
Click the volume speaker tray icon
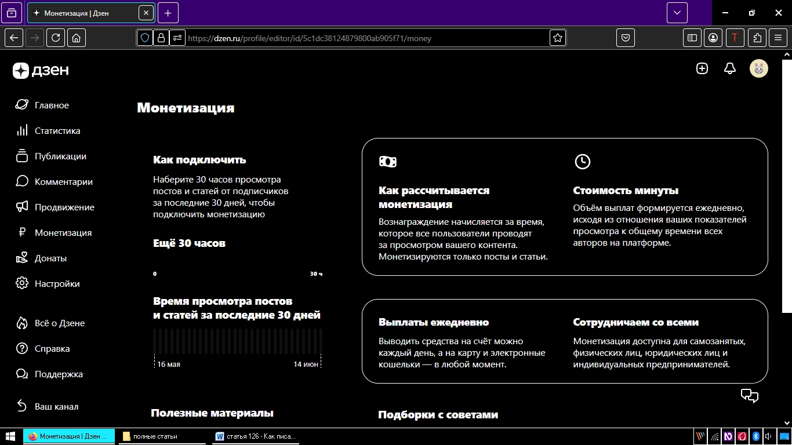[768, 436]
